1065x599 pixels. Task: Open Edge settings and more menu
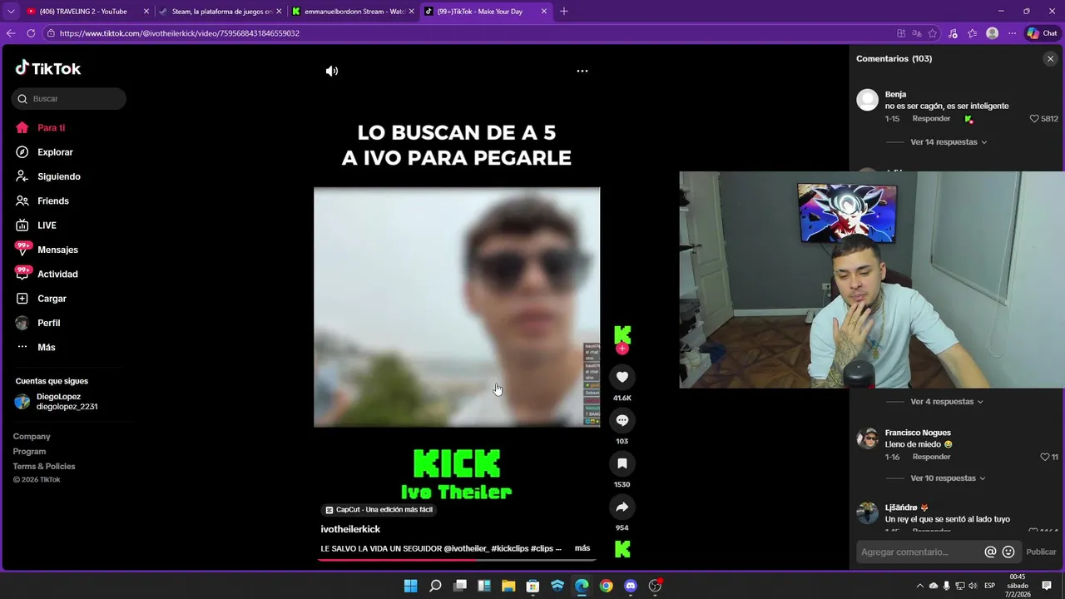point(1012,33)
